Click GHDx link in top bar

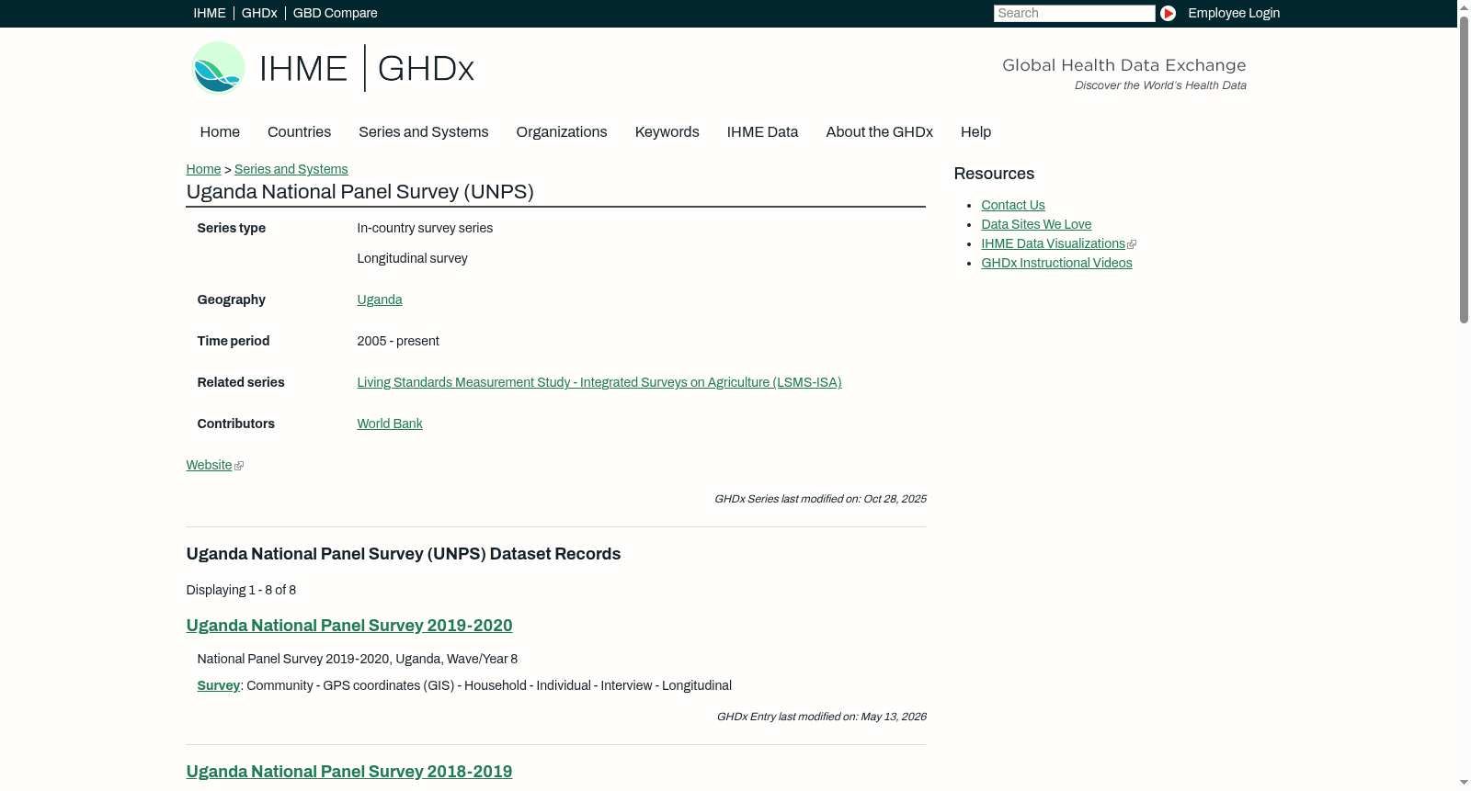259,13
